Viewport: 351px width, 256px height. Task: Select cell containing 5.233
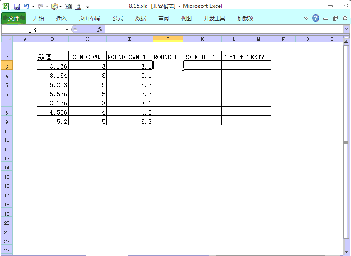point(53,84)
